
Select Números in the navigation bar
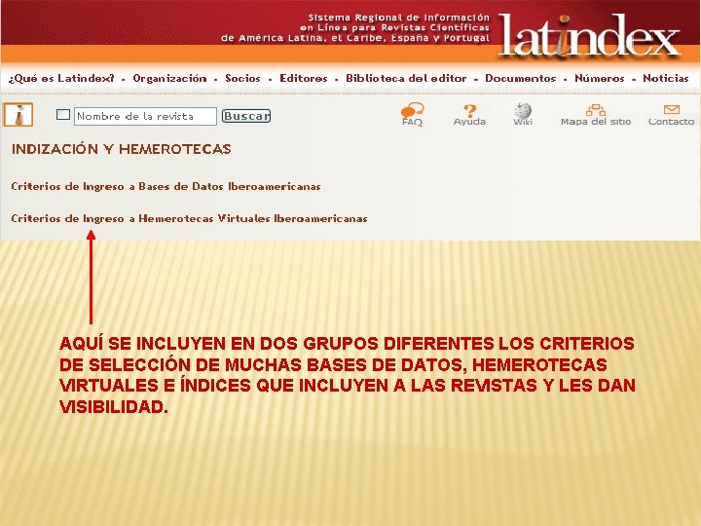(x=600, y=78)
